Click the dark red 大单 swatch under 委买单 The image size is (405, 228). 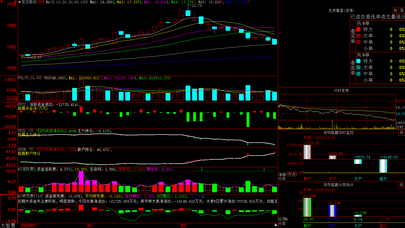pyautogui.click(x=358, y=36)
